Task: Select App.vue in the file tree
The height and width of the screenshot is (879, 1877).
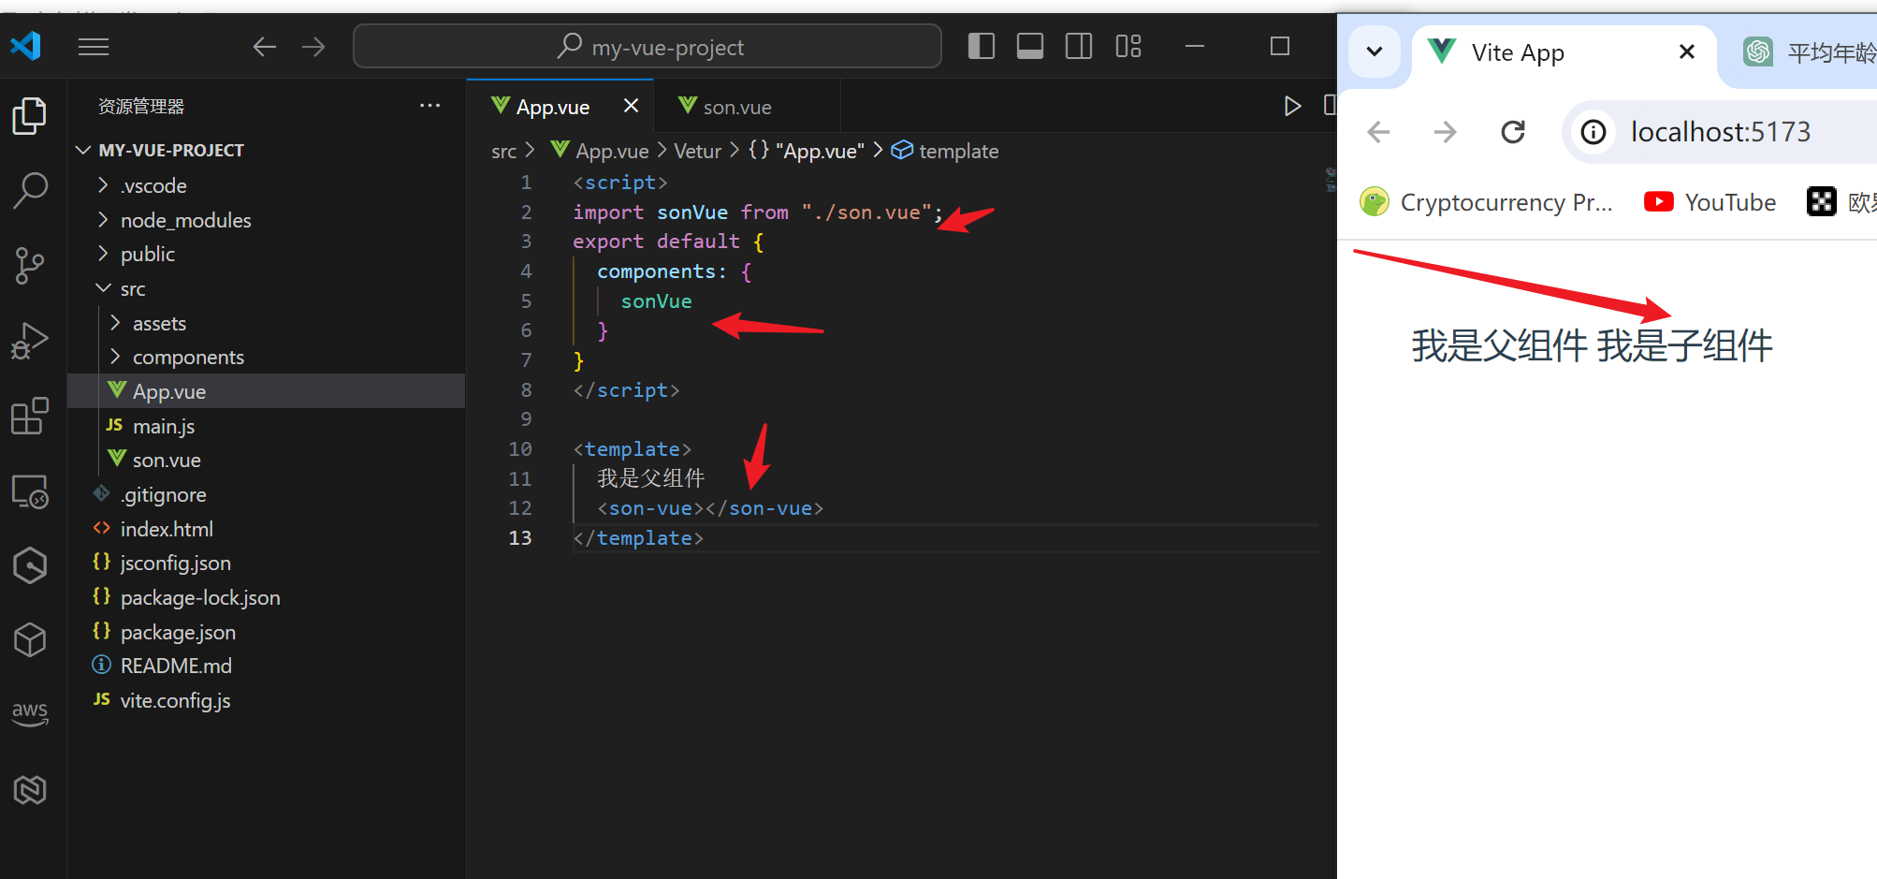Action: point(266,391)
